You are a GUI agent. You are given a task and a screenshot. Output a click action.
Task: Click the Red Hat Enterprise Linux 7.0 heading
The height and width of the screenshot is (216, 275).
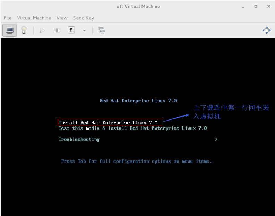138,101
